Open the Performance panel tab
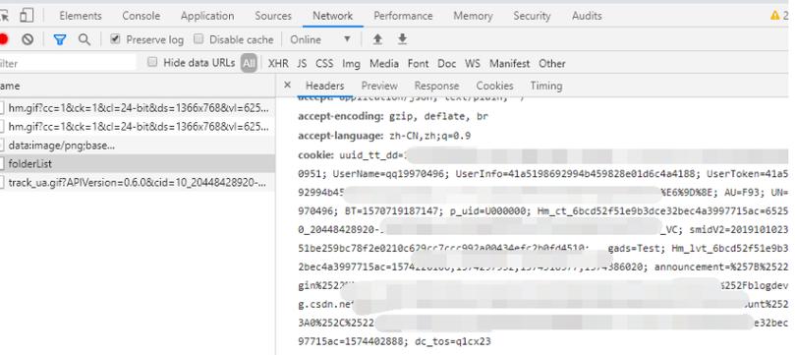795x355 pixels. (x=403, y=16)
